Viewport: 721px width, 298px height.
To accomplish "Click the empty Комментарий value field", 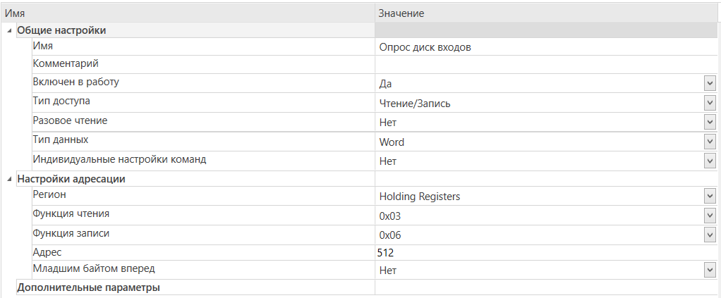I will 546,65.
